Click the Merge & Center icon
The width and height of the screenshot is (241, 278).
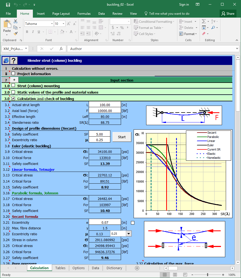point(101,28)
